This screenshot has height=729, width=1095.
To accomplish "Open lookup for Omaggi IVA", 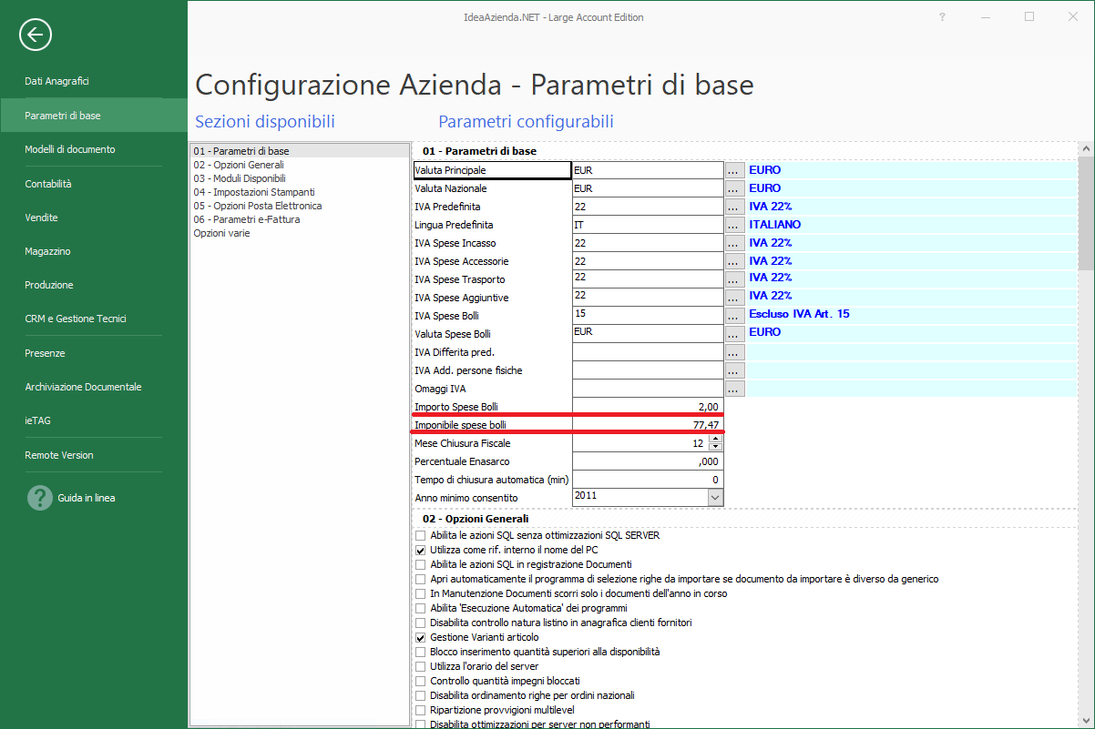I will [x=735, y=389].
